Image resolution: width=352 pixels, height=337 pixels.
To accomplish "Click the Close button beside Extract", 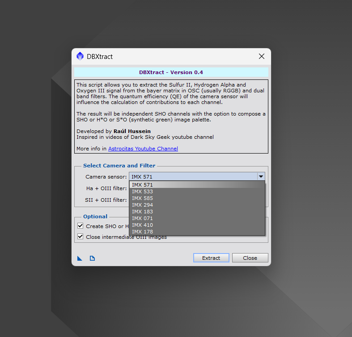I will click(250, 258).
